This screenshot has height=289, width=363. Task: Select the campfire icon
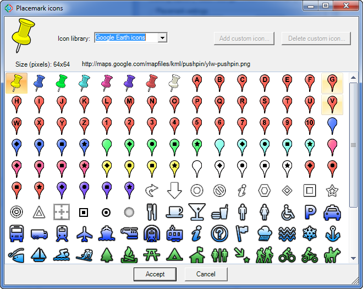(x=129, y=255)
